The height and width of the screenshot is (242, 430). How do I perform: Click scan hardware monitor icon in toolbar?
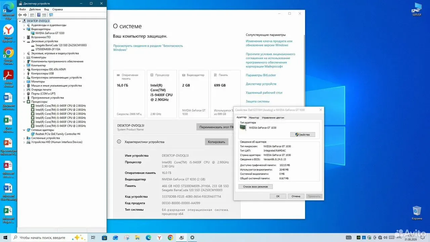[51, 15]
